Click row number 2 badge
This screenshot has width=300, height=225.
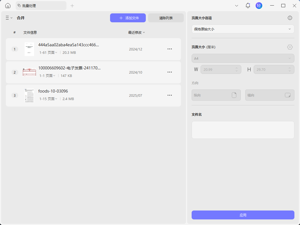pyautogui.click(x=15, y=72)
